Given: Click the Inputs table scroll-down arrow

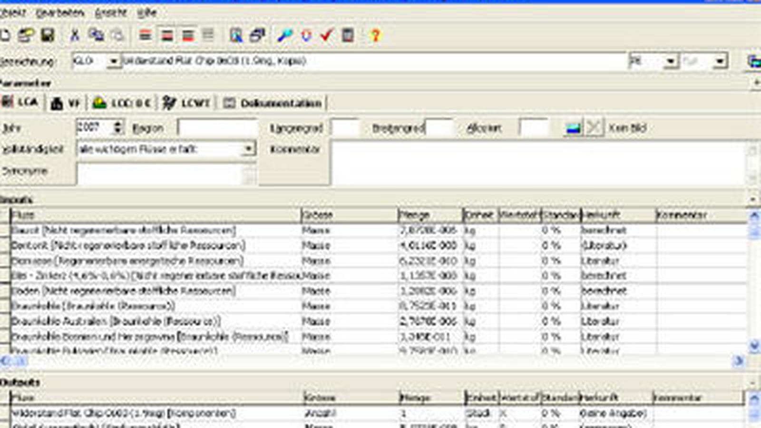Looking at the screenshot, I should click(x=754, y=346).
